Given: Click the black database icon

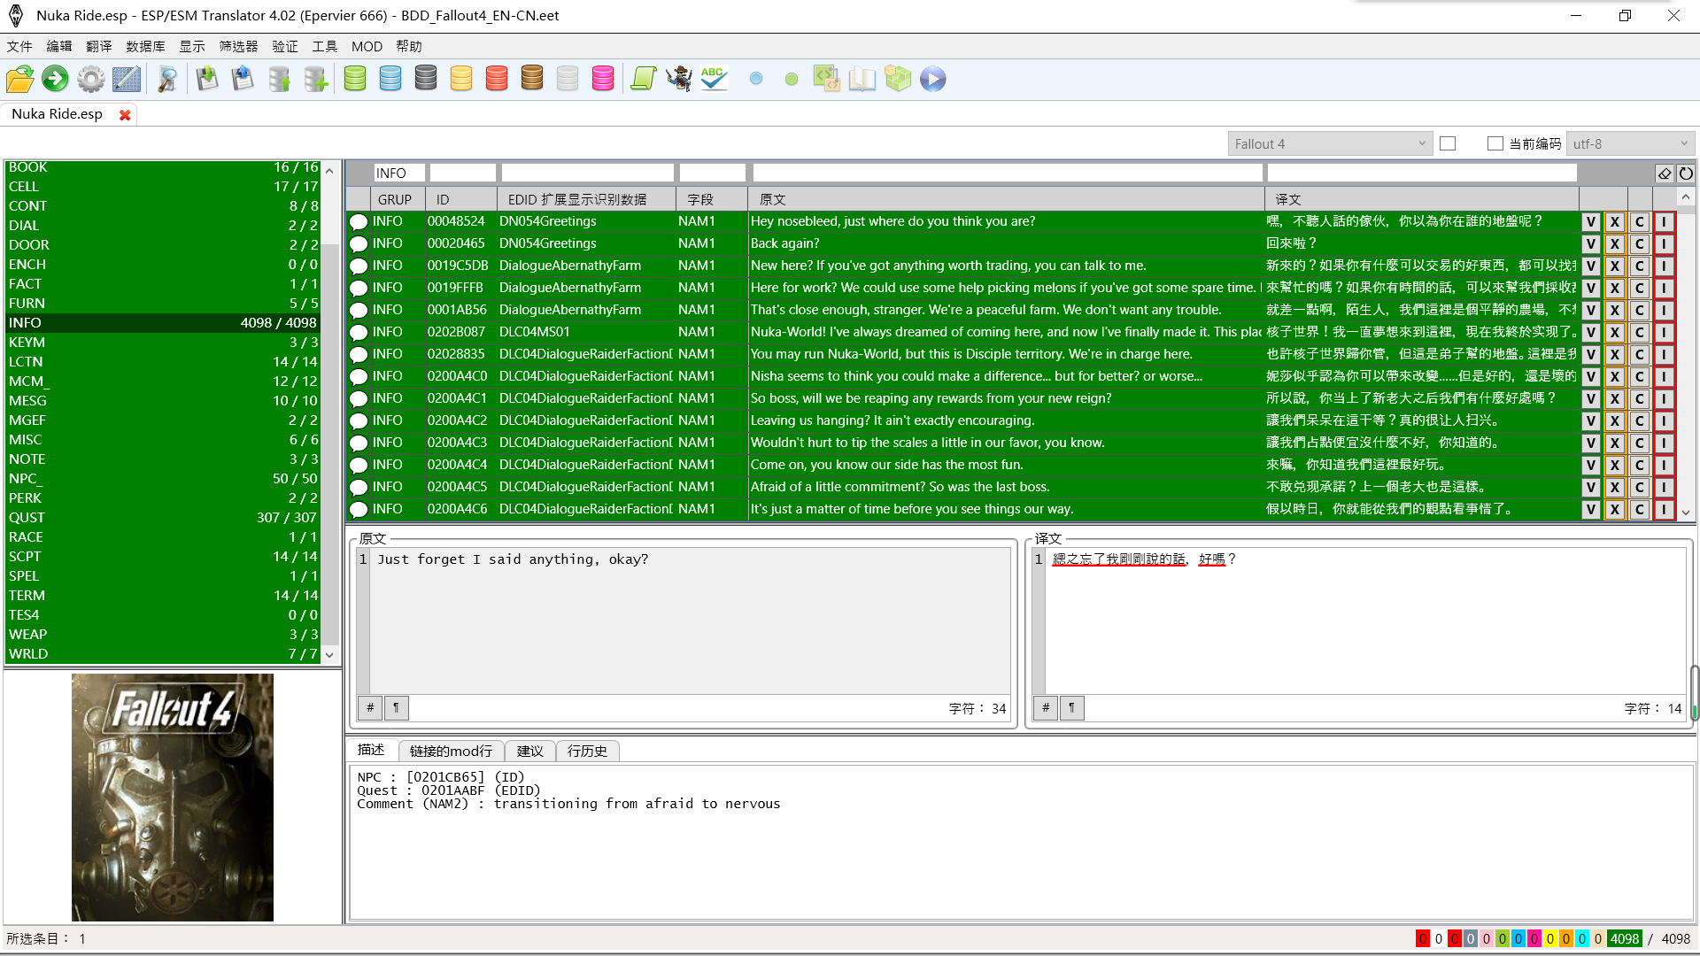Looking at the screenshot, I should [426, 79].
